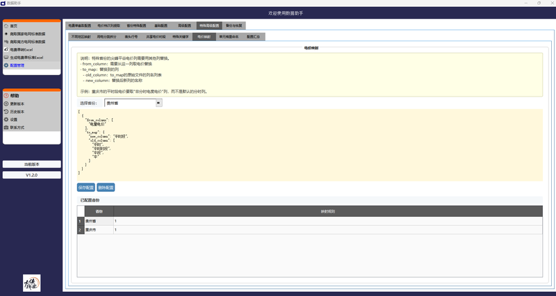Click the 选择省份 label

pos(88,103)
